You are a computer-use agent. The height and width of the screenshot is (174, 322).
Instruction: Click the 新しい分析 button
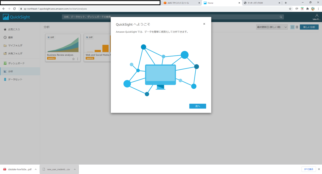tap(309, 27)
